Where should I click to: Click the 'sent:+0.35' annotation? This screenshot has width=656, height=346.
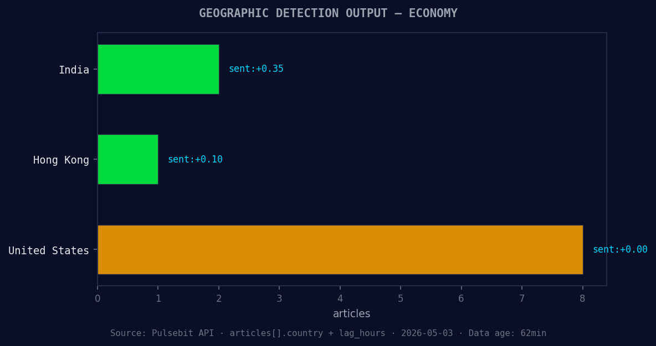256,69
